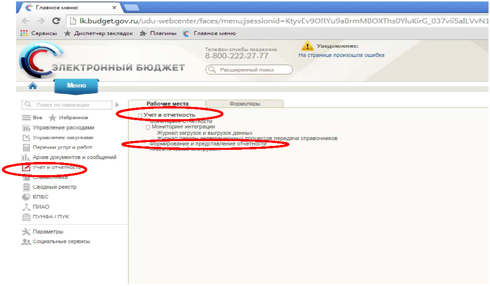The image size is (490, 286).
Task: Open ПИАО navigation item
Action: click(41, 207)
